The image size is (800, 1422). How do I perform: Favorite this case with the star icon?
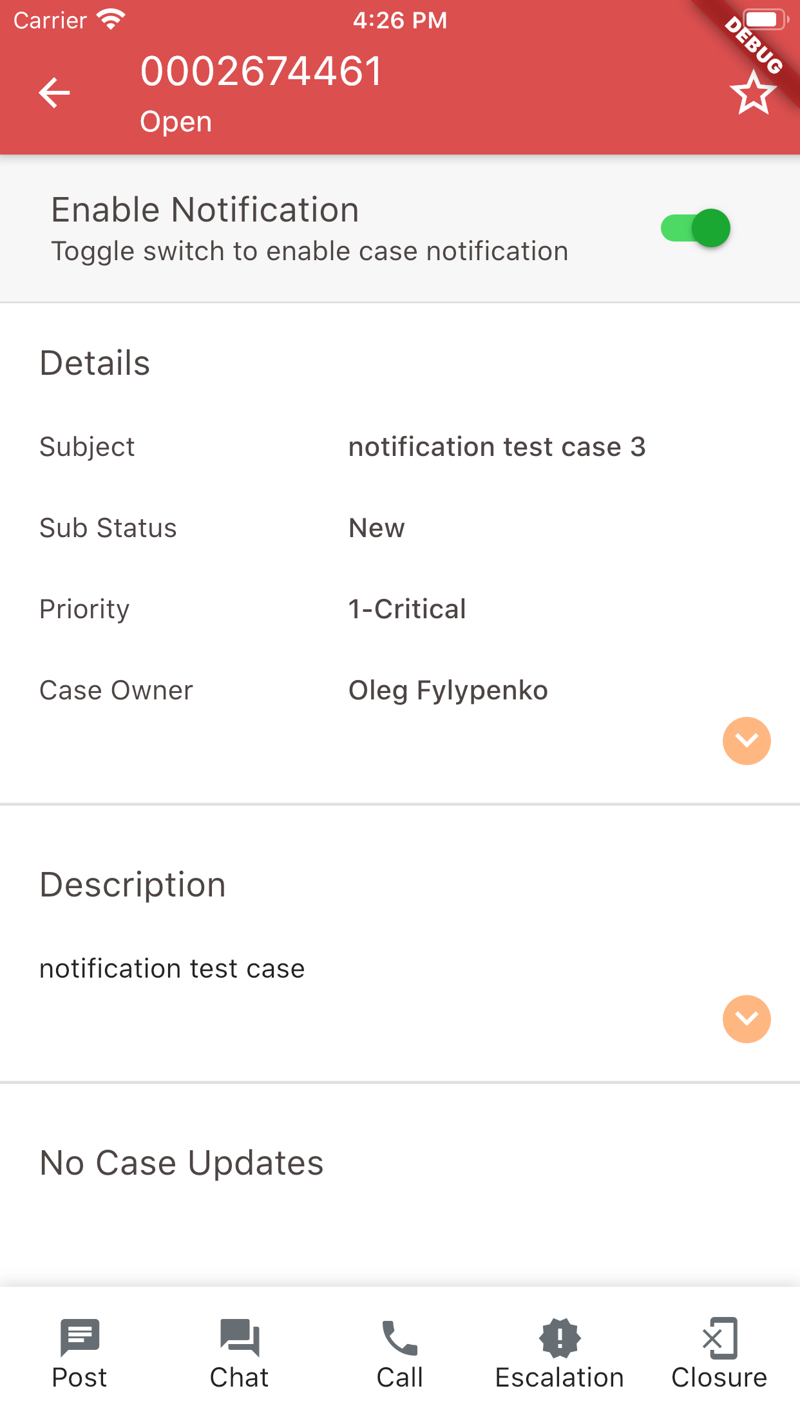[752, 93]
